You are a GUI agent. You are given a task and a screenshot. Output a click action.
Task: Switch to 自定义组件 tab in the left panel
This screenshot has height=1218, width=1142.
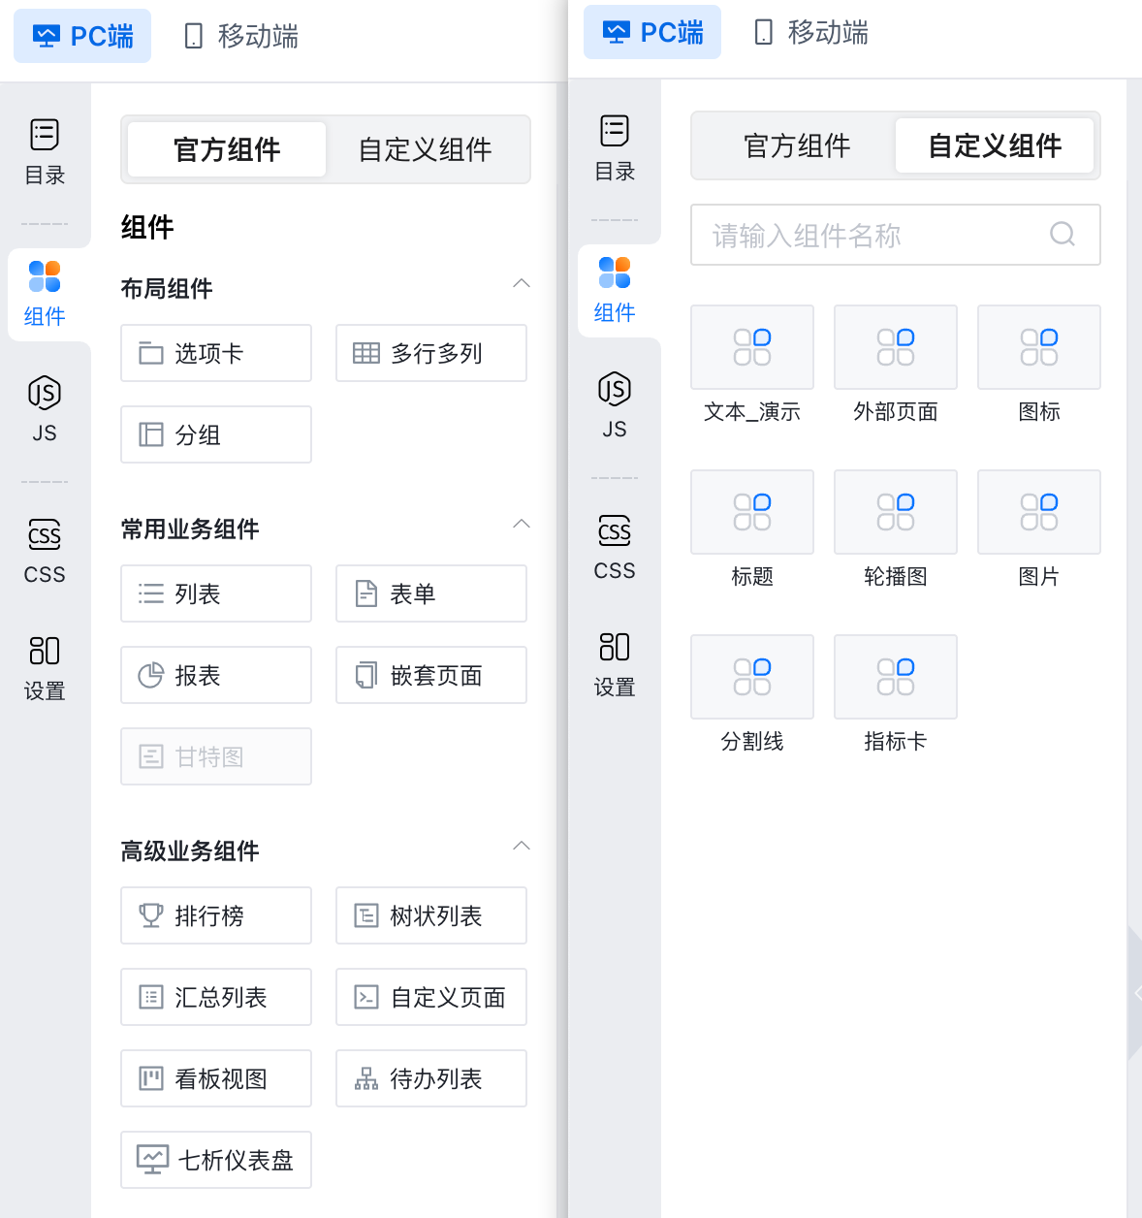click(425, 149)
